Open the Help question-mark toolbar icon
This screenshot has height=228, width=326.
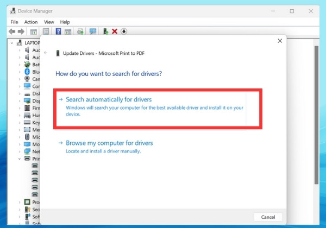[x=59, y=31]
